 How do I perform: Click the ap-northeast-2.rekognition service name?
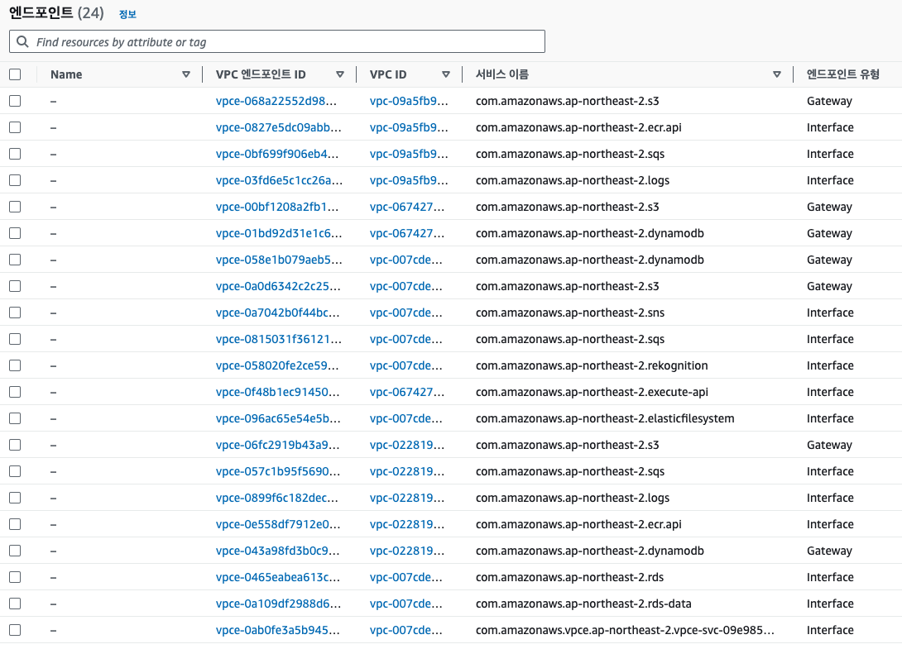[592, 365]
